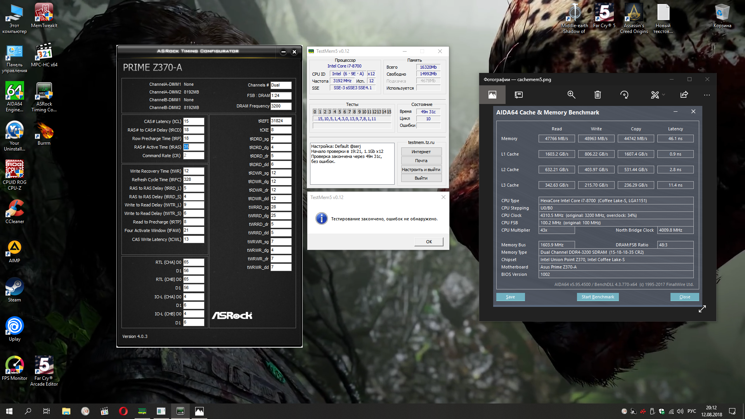Toggle test number 7 in TestMem5
Image resolution: width=745 pixels, height=419 pixels.
349,112
